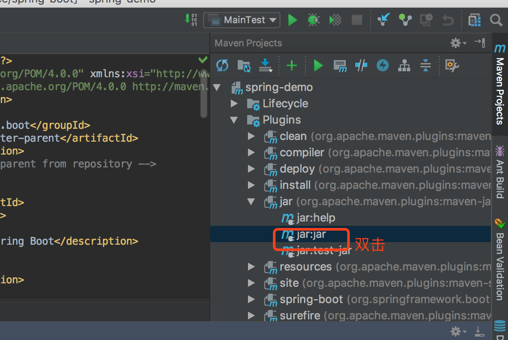Run MainTest with the green play button

293,20
